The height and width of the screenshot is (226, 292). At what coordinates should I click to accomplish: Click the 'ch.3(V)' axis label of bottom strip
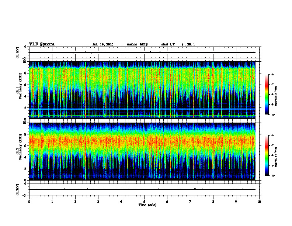pos(18,189)
